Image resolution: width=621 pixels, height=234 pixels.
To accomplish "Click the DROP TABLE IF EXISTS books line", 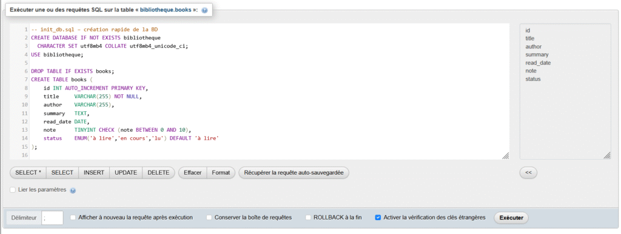I will (73, 71).
